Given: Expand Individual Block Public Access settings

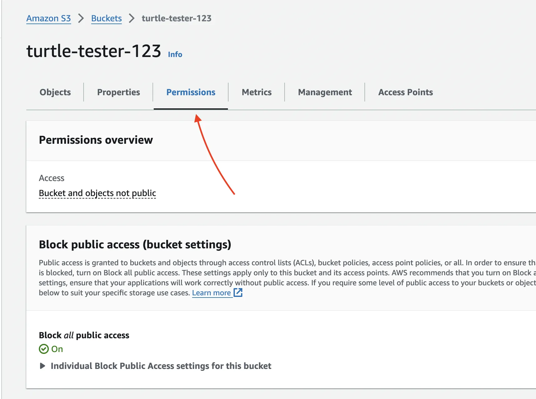Looking at the screenshot, I should click(x=43, y=366).
